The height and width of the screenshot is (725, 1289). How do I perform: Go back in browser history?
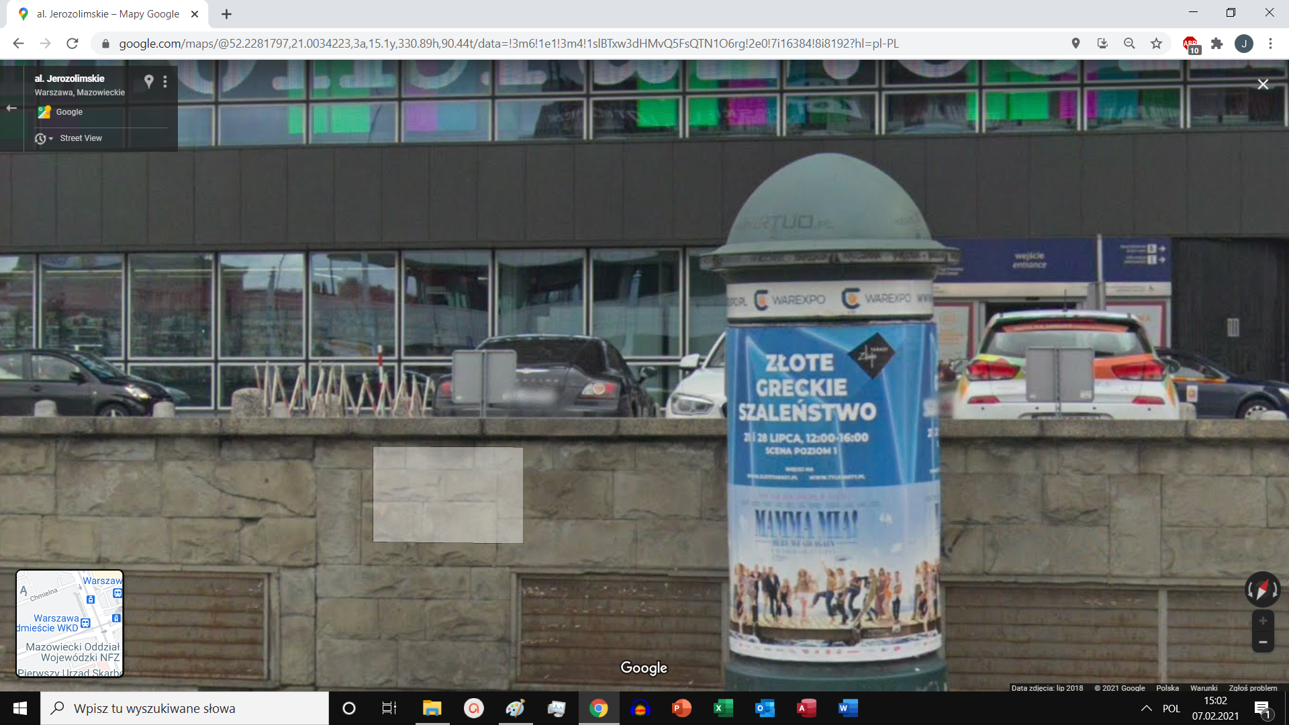(x=18, y=44)
